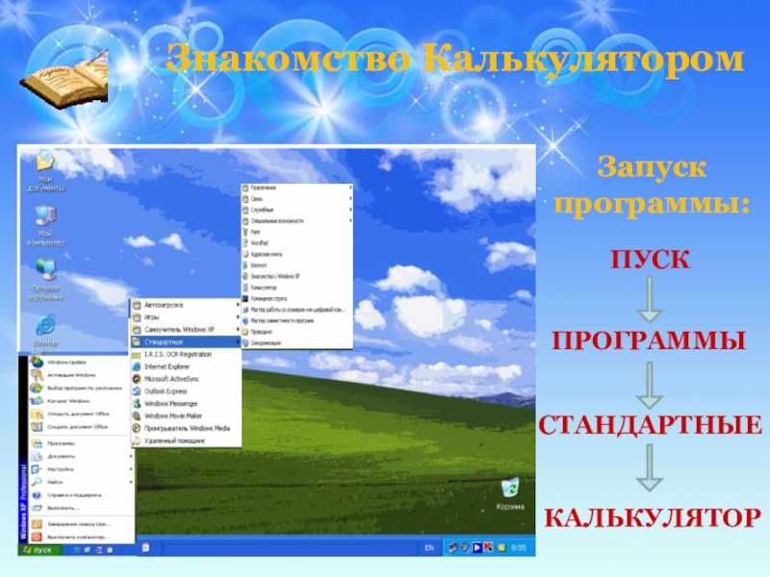Click the Windows Update globe icon

coord(37,363)
